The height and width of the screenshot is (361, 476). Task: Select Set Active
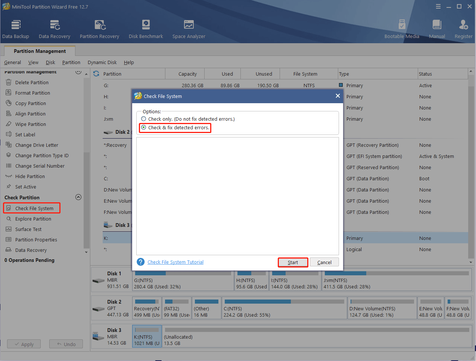click(x=25, y=187)
